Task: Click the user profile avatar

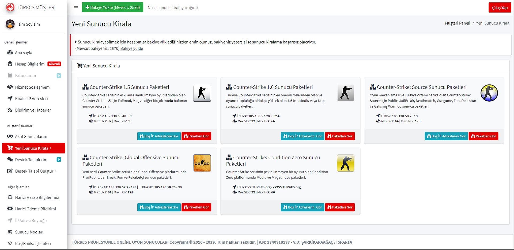Action: tap(10, 24)
